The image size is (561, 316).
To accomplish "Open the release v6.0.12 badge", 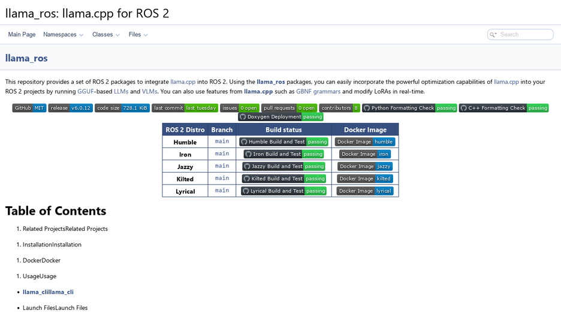I will (71, 108).
